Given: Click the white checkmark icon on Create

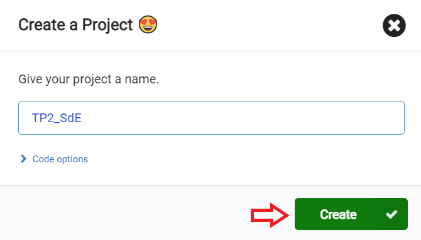Looking at the screenshot, I should [x=391, y=214].
